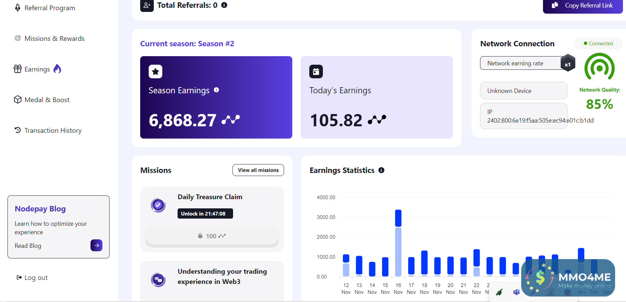Click the star icon on Season Earnings card

tap(155, 71)
